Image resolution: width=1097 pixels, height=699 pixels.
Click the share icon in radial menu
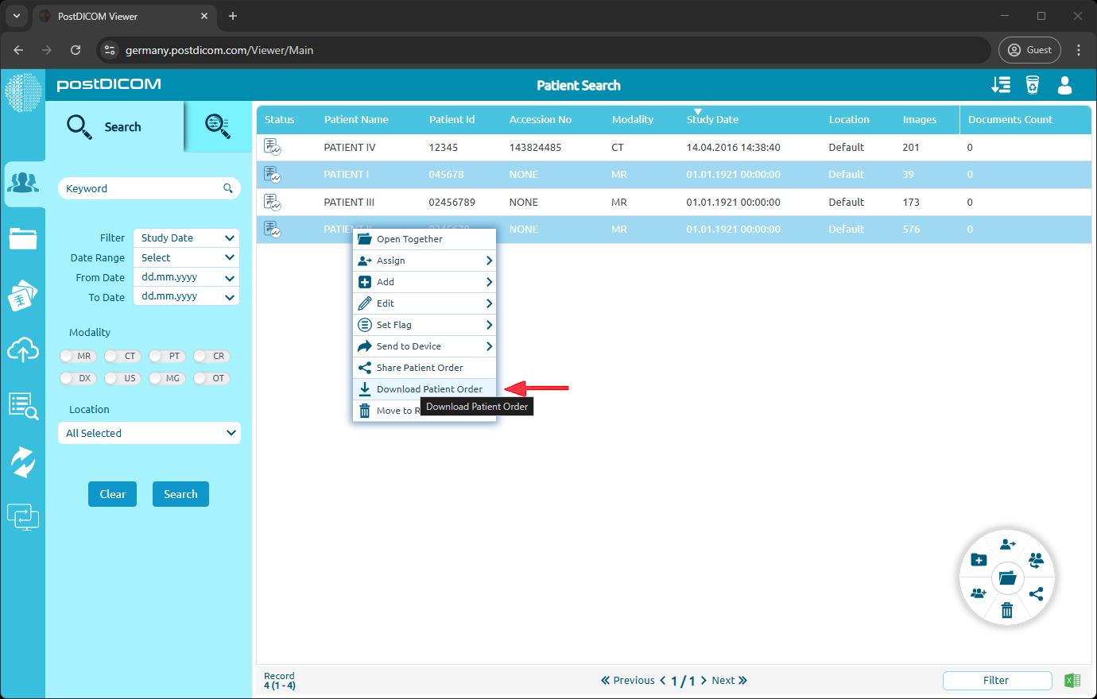point(1036,593)
